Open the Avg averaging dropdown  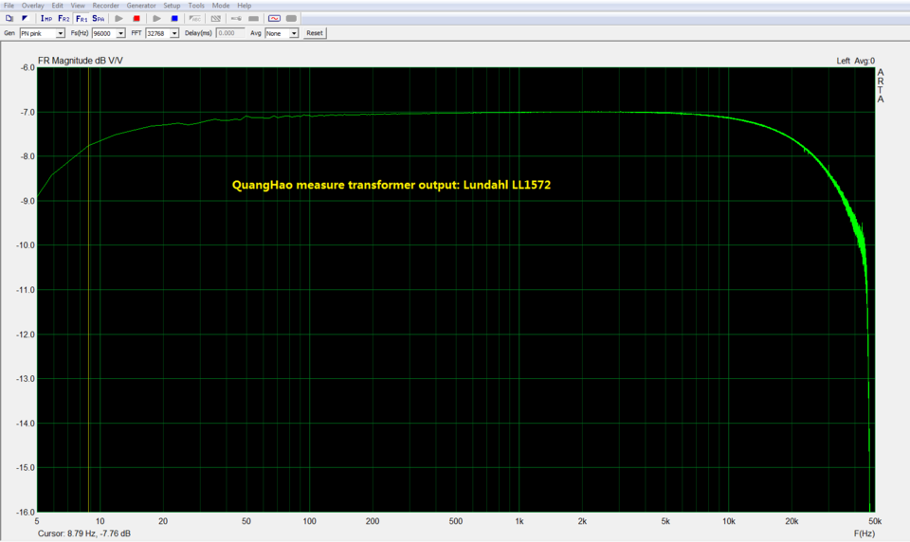click(x=294, y=34)
